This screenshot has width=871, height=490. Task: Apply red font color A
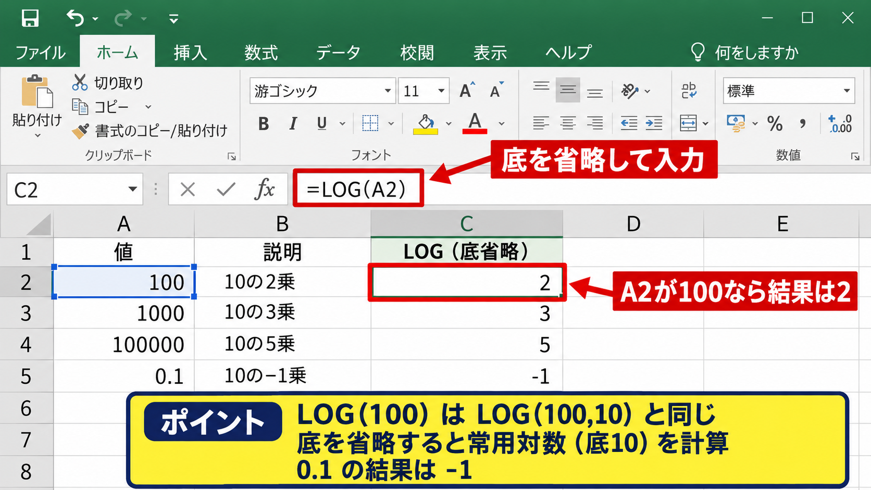pyautogui.click(x=475, y=124)
